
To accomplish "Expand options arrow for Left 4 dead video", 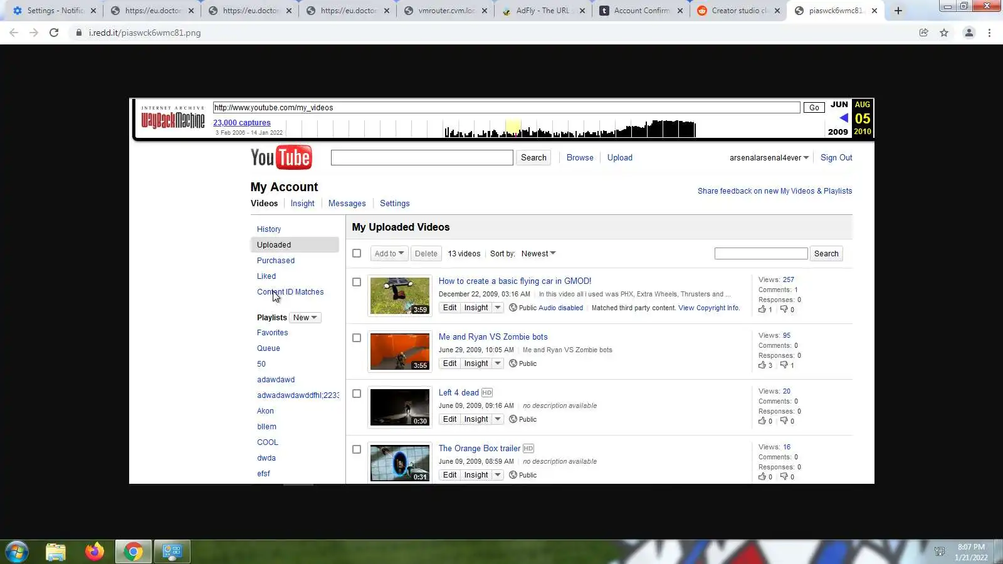I will (498, 419).
